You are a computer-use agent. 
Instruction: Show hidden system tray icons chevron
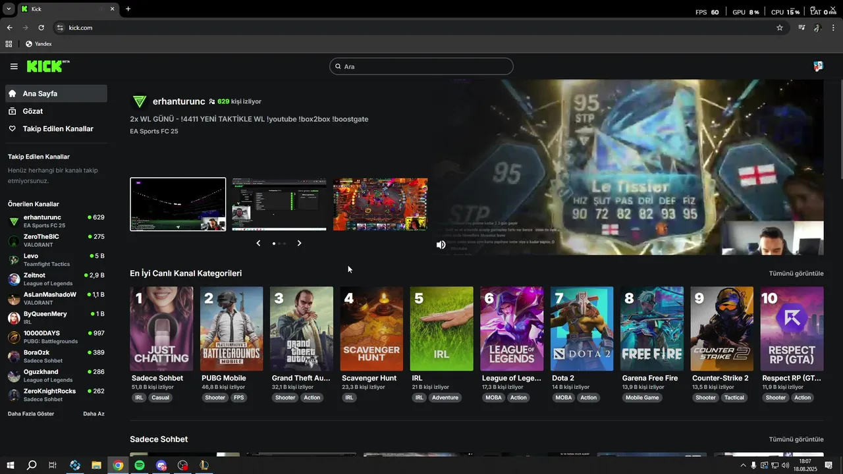(744, 465)
